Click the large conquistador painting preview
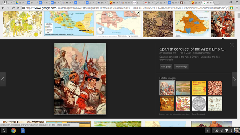 click(x=80, y=79)
